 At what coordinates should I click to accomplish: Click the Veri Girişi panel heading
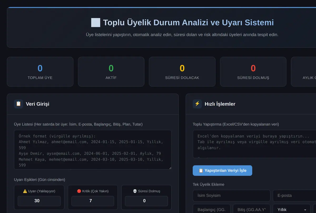click(37, 104)
